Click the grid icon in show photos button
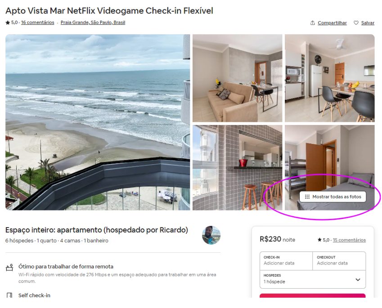 point(307,197)
